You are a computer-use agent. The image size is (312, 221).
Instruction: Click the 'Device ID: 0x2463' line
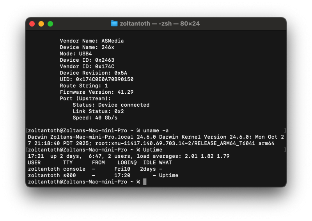(87, 60)
